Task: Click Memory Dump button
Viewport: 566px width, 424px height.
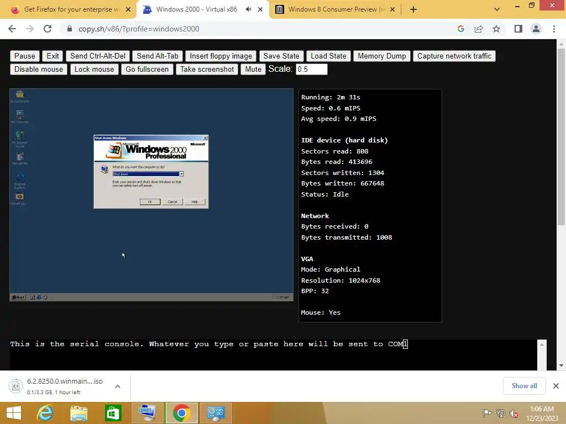Action: 382,56
